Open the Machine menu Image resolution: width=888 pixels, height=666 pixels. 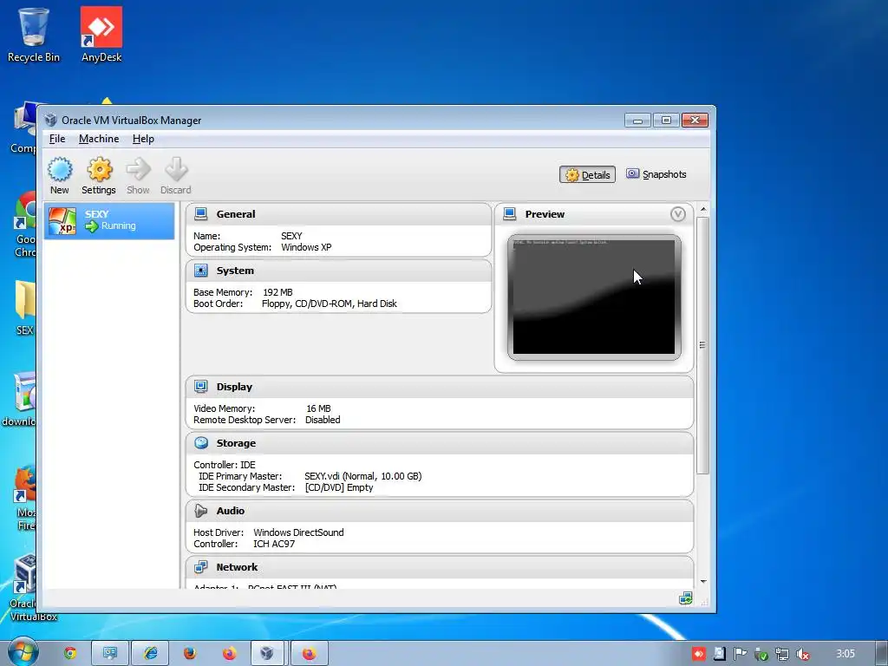pos(99,139)
